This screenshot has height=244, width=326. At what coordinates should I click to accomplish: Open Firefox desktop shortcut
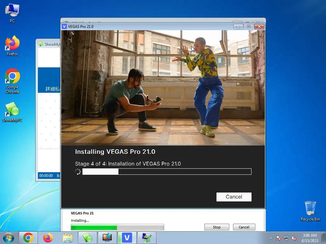(x=12, y=46)
